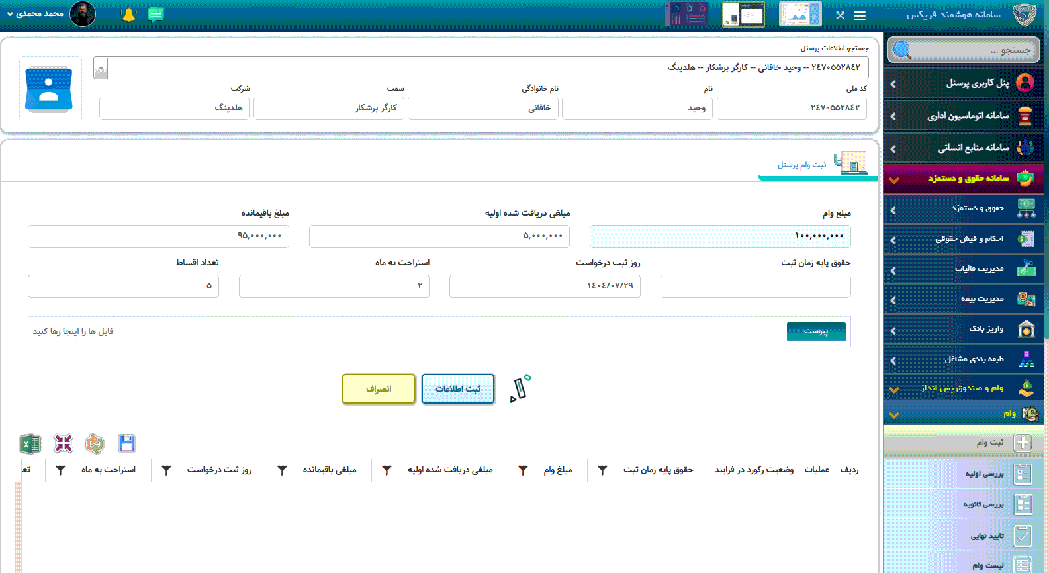Open the personnel search dropdown arrow
Viewport: 1049px width, 573px height.
[x=101, y=67]
